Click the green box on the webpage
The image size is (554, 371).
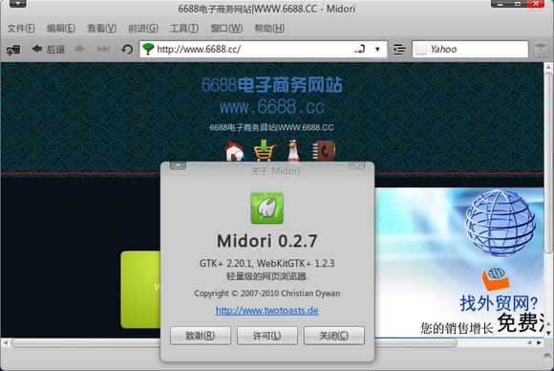tap(140, 290)
